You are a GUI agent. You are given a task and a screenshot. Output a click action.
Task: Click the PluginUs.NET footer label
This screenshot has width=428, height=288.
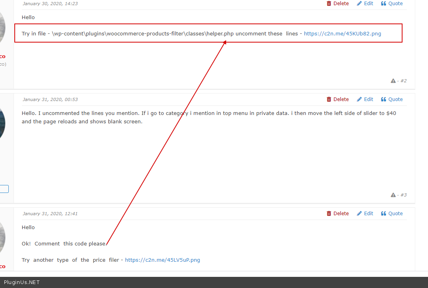pyautogui.click(x=22, y=282)
